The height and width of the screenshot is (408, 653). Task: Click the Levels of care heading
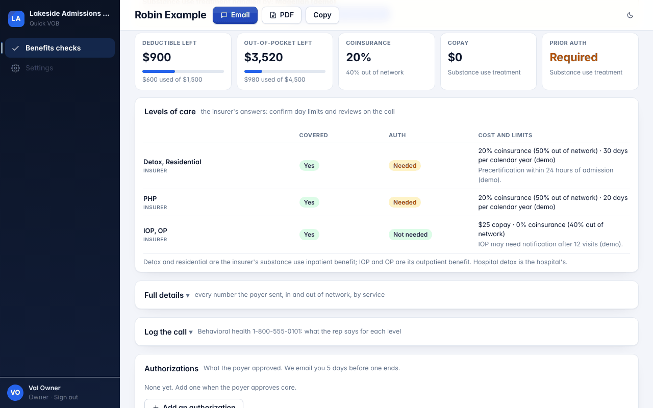[x=170, y=112]
